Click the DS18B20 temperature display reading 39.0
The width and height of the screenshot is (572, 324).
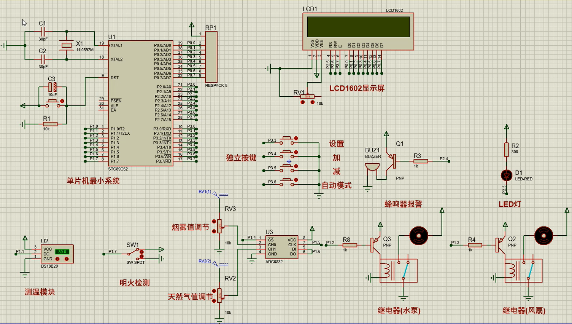pyautogui.click(x=62, y=252)
